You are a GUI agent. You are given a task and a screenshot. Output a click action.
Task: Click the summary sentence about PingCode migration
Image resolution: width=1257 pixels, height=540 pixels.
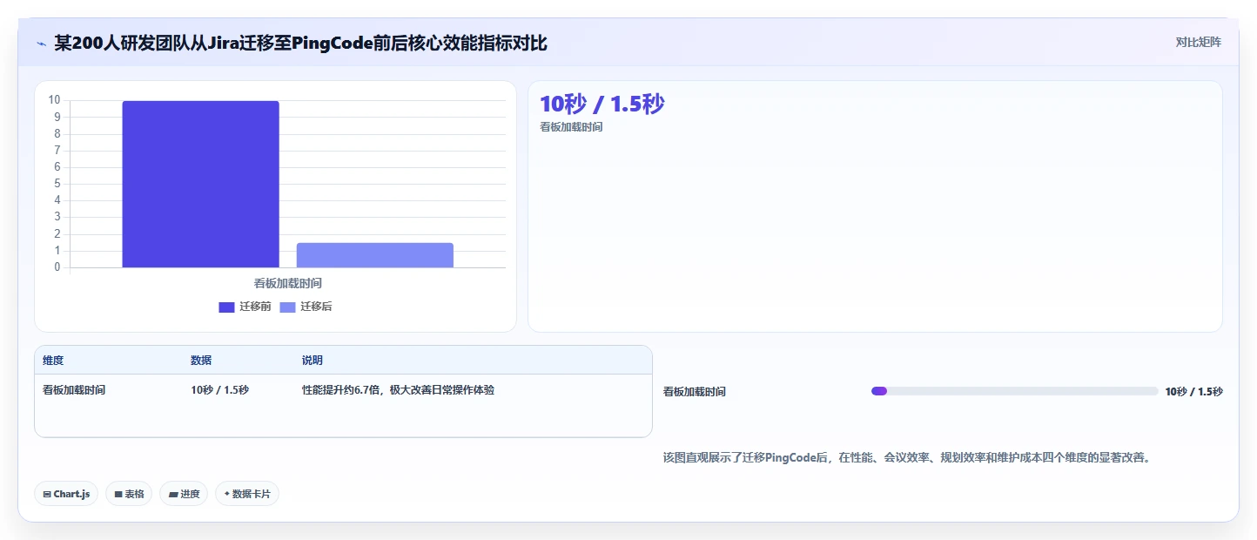[x=907, y=457]
